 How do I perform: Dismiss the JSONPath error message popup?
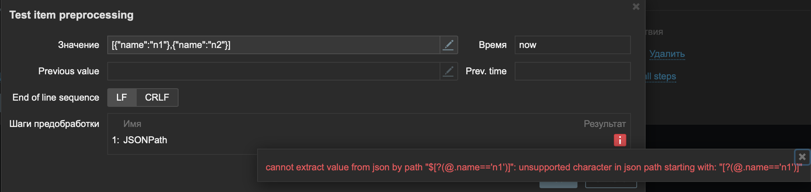point(802,157)
